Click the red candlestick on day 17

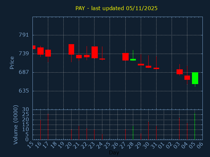[x=48, y=53]
